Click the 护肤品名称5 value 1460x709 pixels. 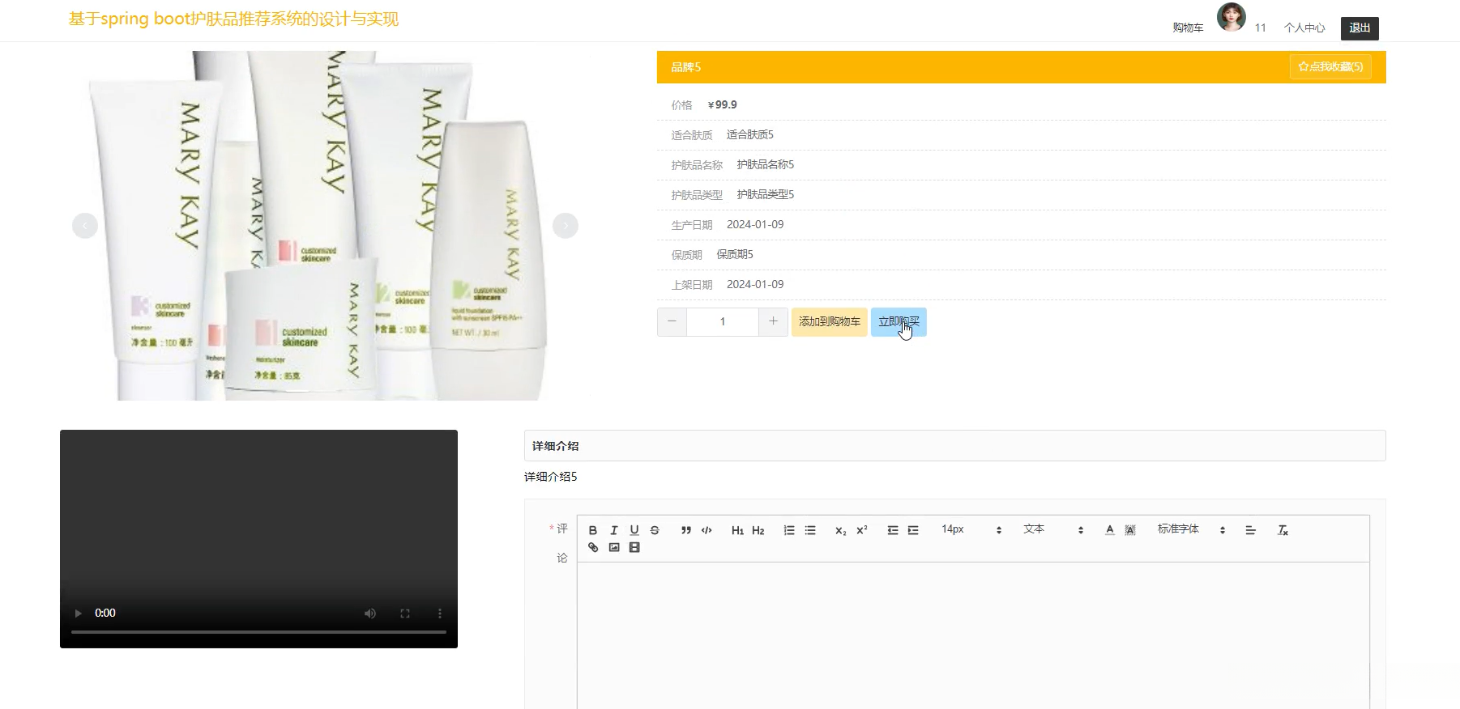tap(766, 165)
